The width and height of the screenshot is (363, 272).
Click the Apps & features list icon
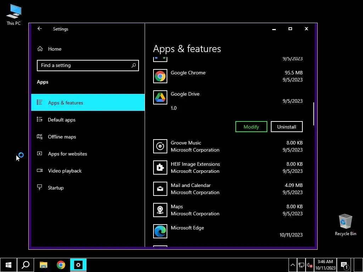[40, 102]
